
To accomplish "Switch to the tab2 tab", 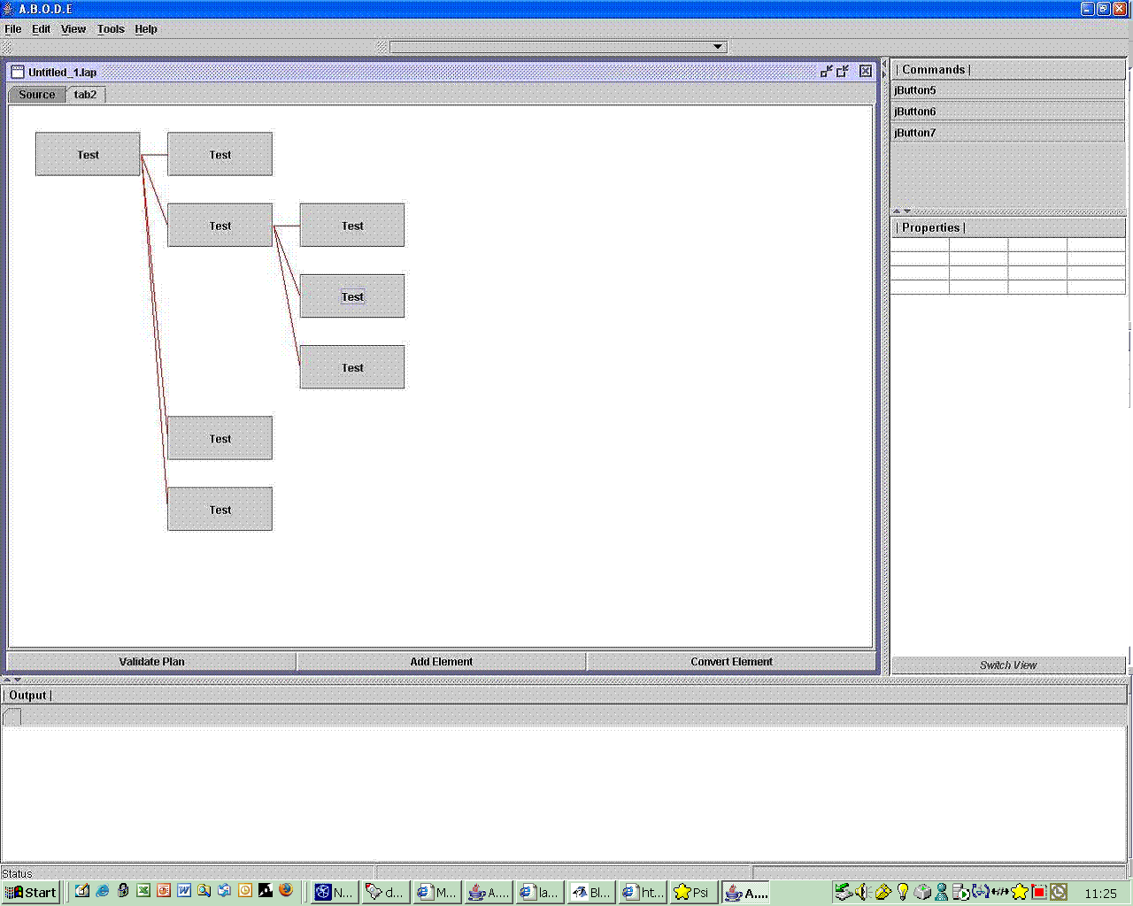I will click(x=85, y=95).
